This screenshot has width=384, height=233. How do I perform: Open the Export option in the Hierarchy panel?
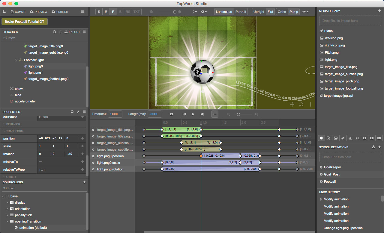[72, 32]
